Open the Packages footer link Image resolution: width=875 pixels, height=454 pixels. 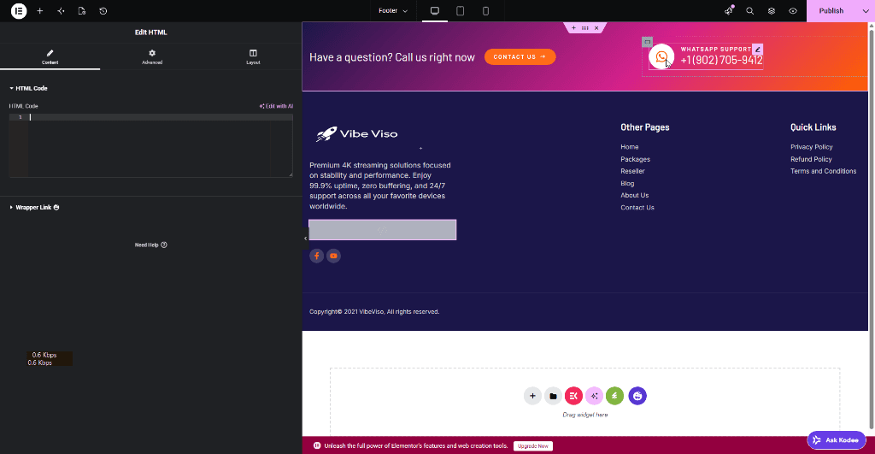[x=635, y=159]
